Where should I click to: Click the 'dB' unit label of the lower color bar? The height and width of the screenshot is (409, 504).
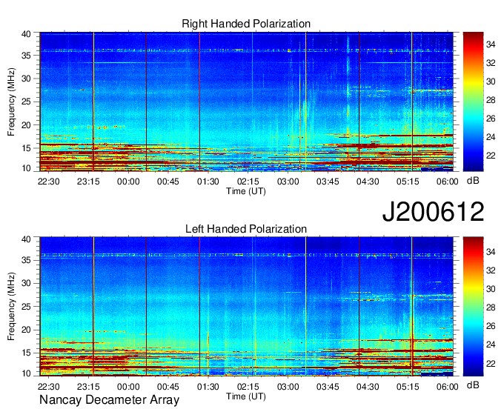click(473, 385)
